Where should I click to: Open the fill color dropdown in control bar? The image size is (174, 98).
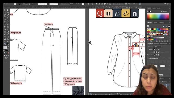pyautogui.click(x=17, y=4)
